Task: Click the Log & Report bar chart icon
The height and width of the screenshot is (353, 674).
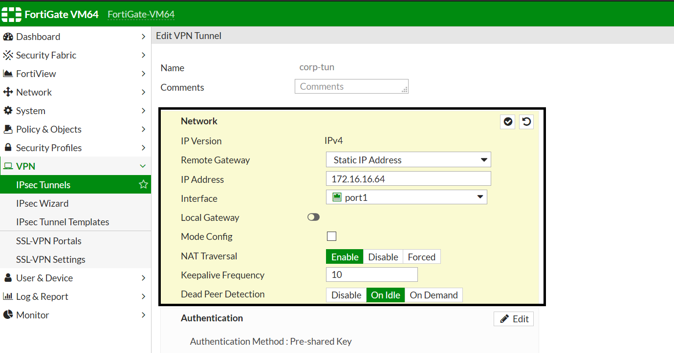Action: tap(8, 296)
